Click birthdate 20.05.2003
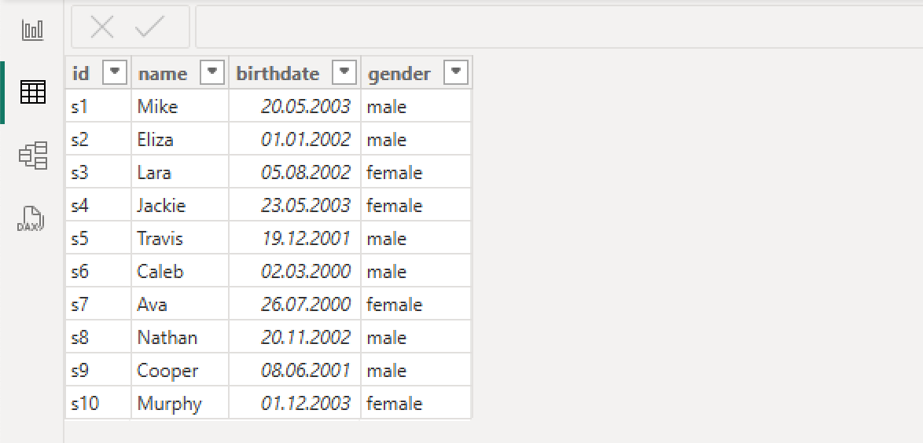 pos(295,107)
